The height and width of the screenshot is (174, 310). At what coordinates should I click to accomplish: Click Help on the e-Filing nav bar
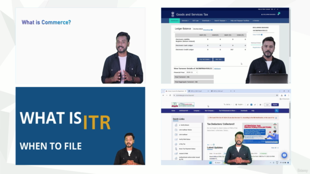point(253,111)
